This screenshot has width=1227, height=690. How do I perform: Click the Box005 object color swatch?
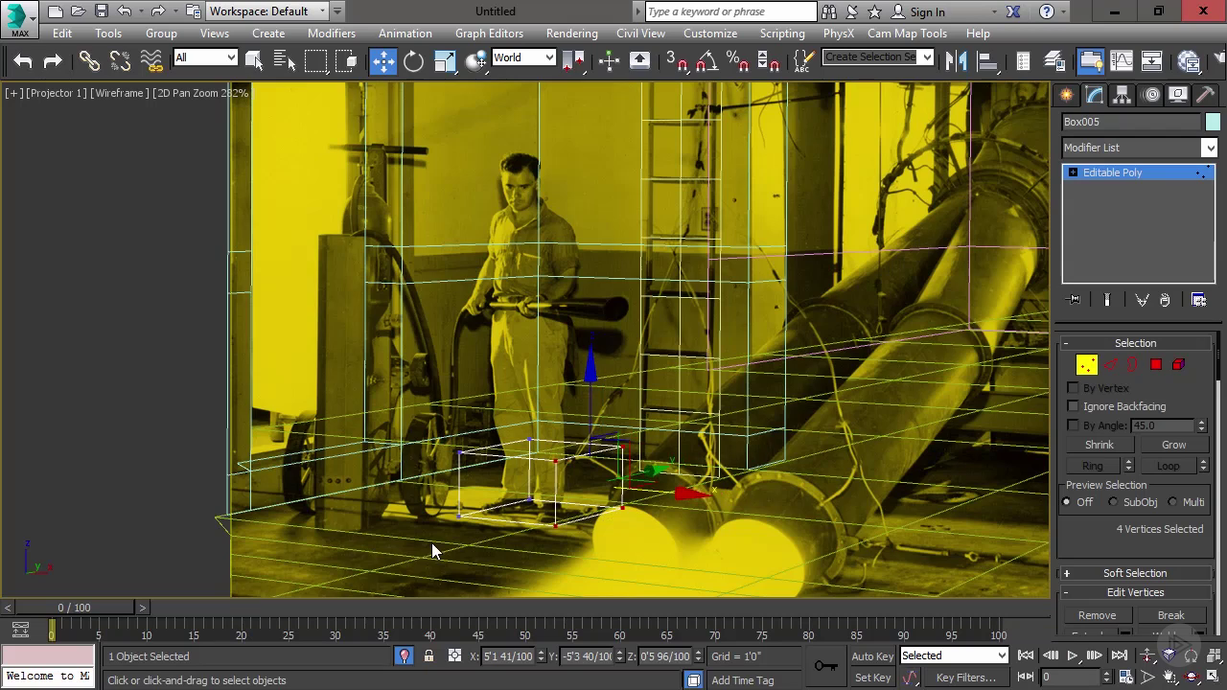tap(1213, 122)
